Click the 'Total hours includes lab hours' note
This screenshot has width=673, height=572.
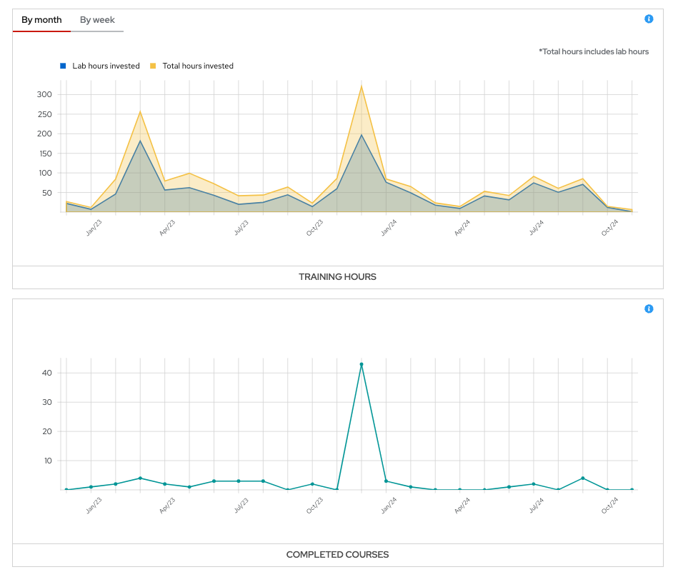pyautogui.click(x=594, y=51)
